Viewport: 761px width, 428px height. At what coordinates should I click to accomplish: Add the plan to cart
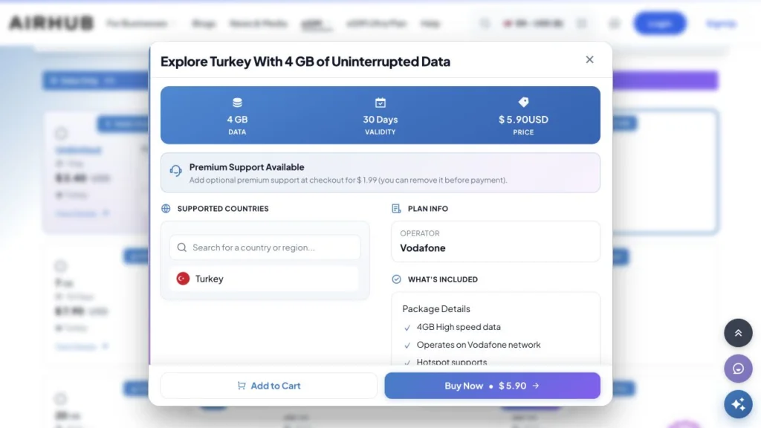269,386
